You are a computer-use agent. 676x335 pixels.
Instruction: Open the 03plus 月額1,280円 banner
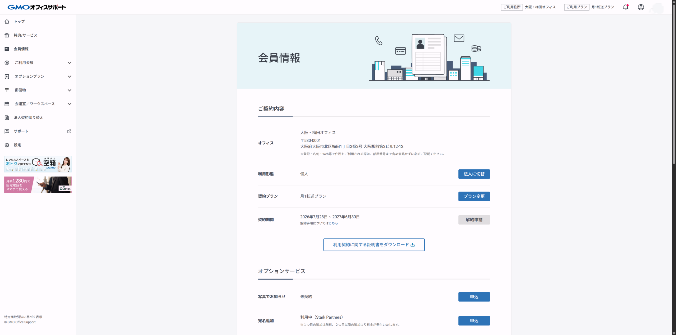(x=38, y=184)
